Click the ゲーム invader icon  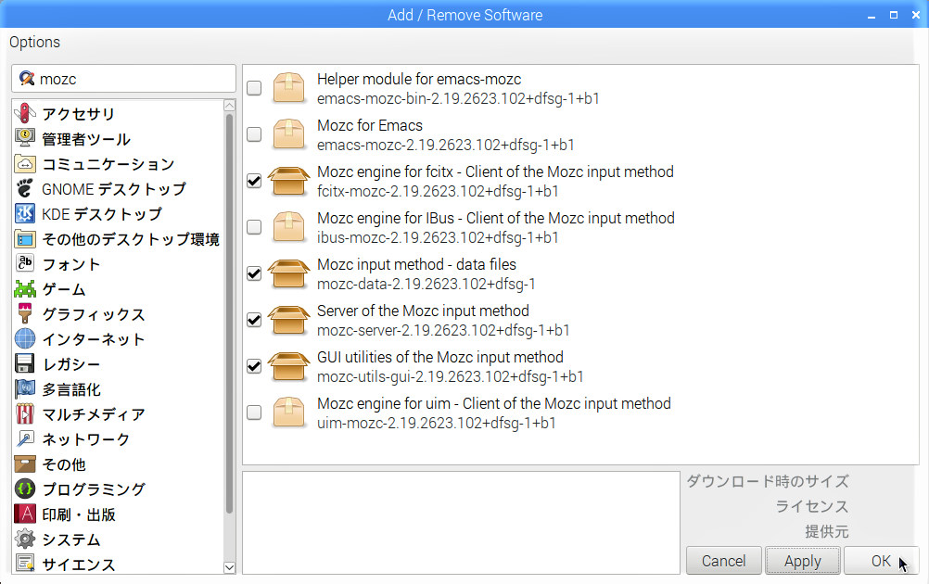click(x=25, y=288)
